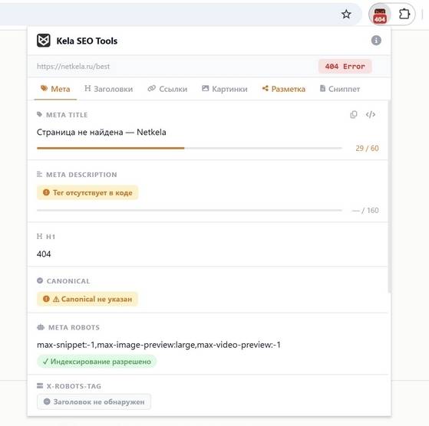The image size is (429, 426).
Task: Select the Картинки tab
Action: point(225,89)
